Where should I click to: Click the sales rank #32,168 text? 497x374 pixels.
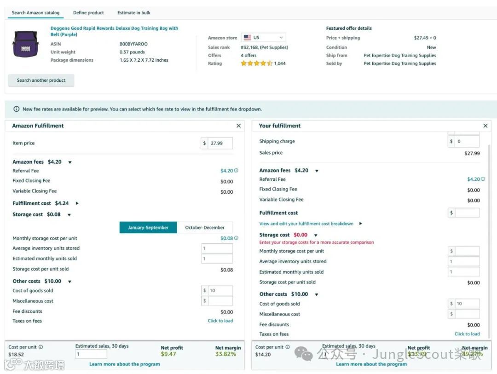[x=264, y=47]
